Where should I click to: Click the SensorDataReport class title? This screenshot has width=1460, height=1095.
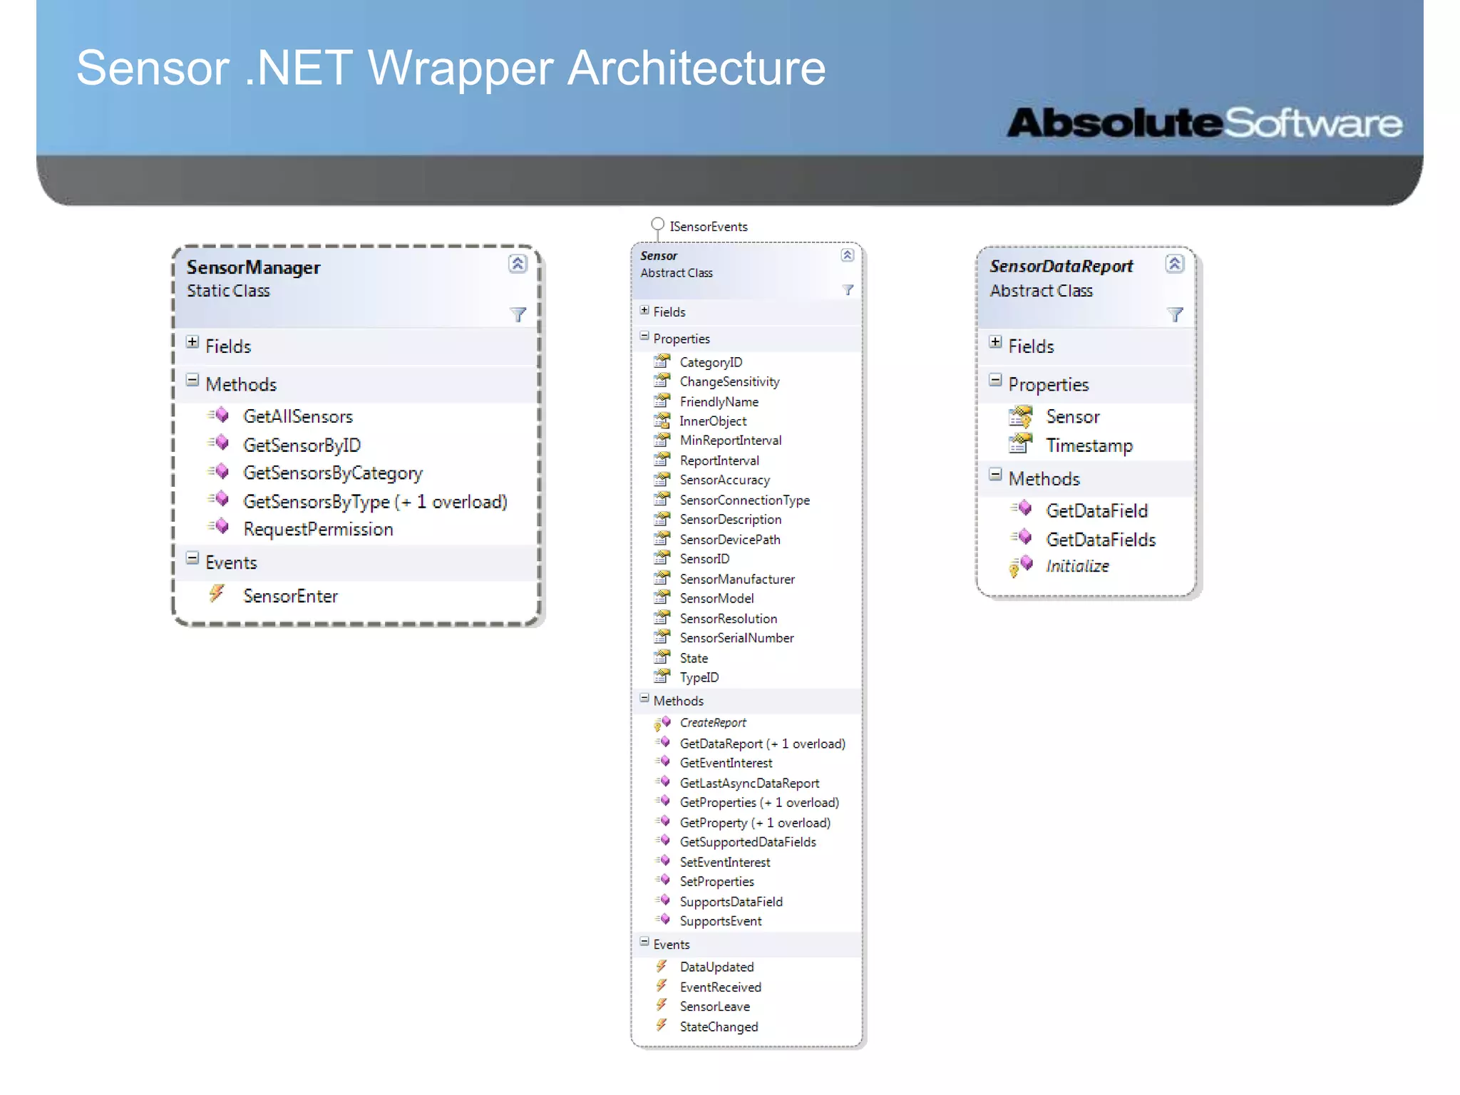(1061, 267)
